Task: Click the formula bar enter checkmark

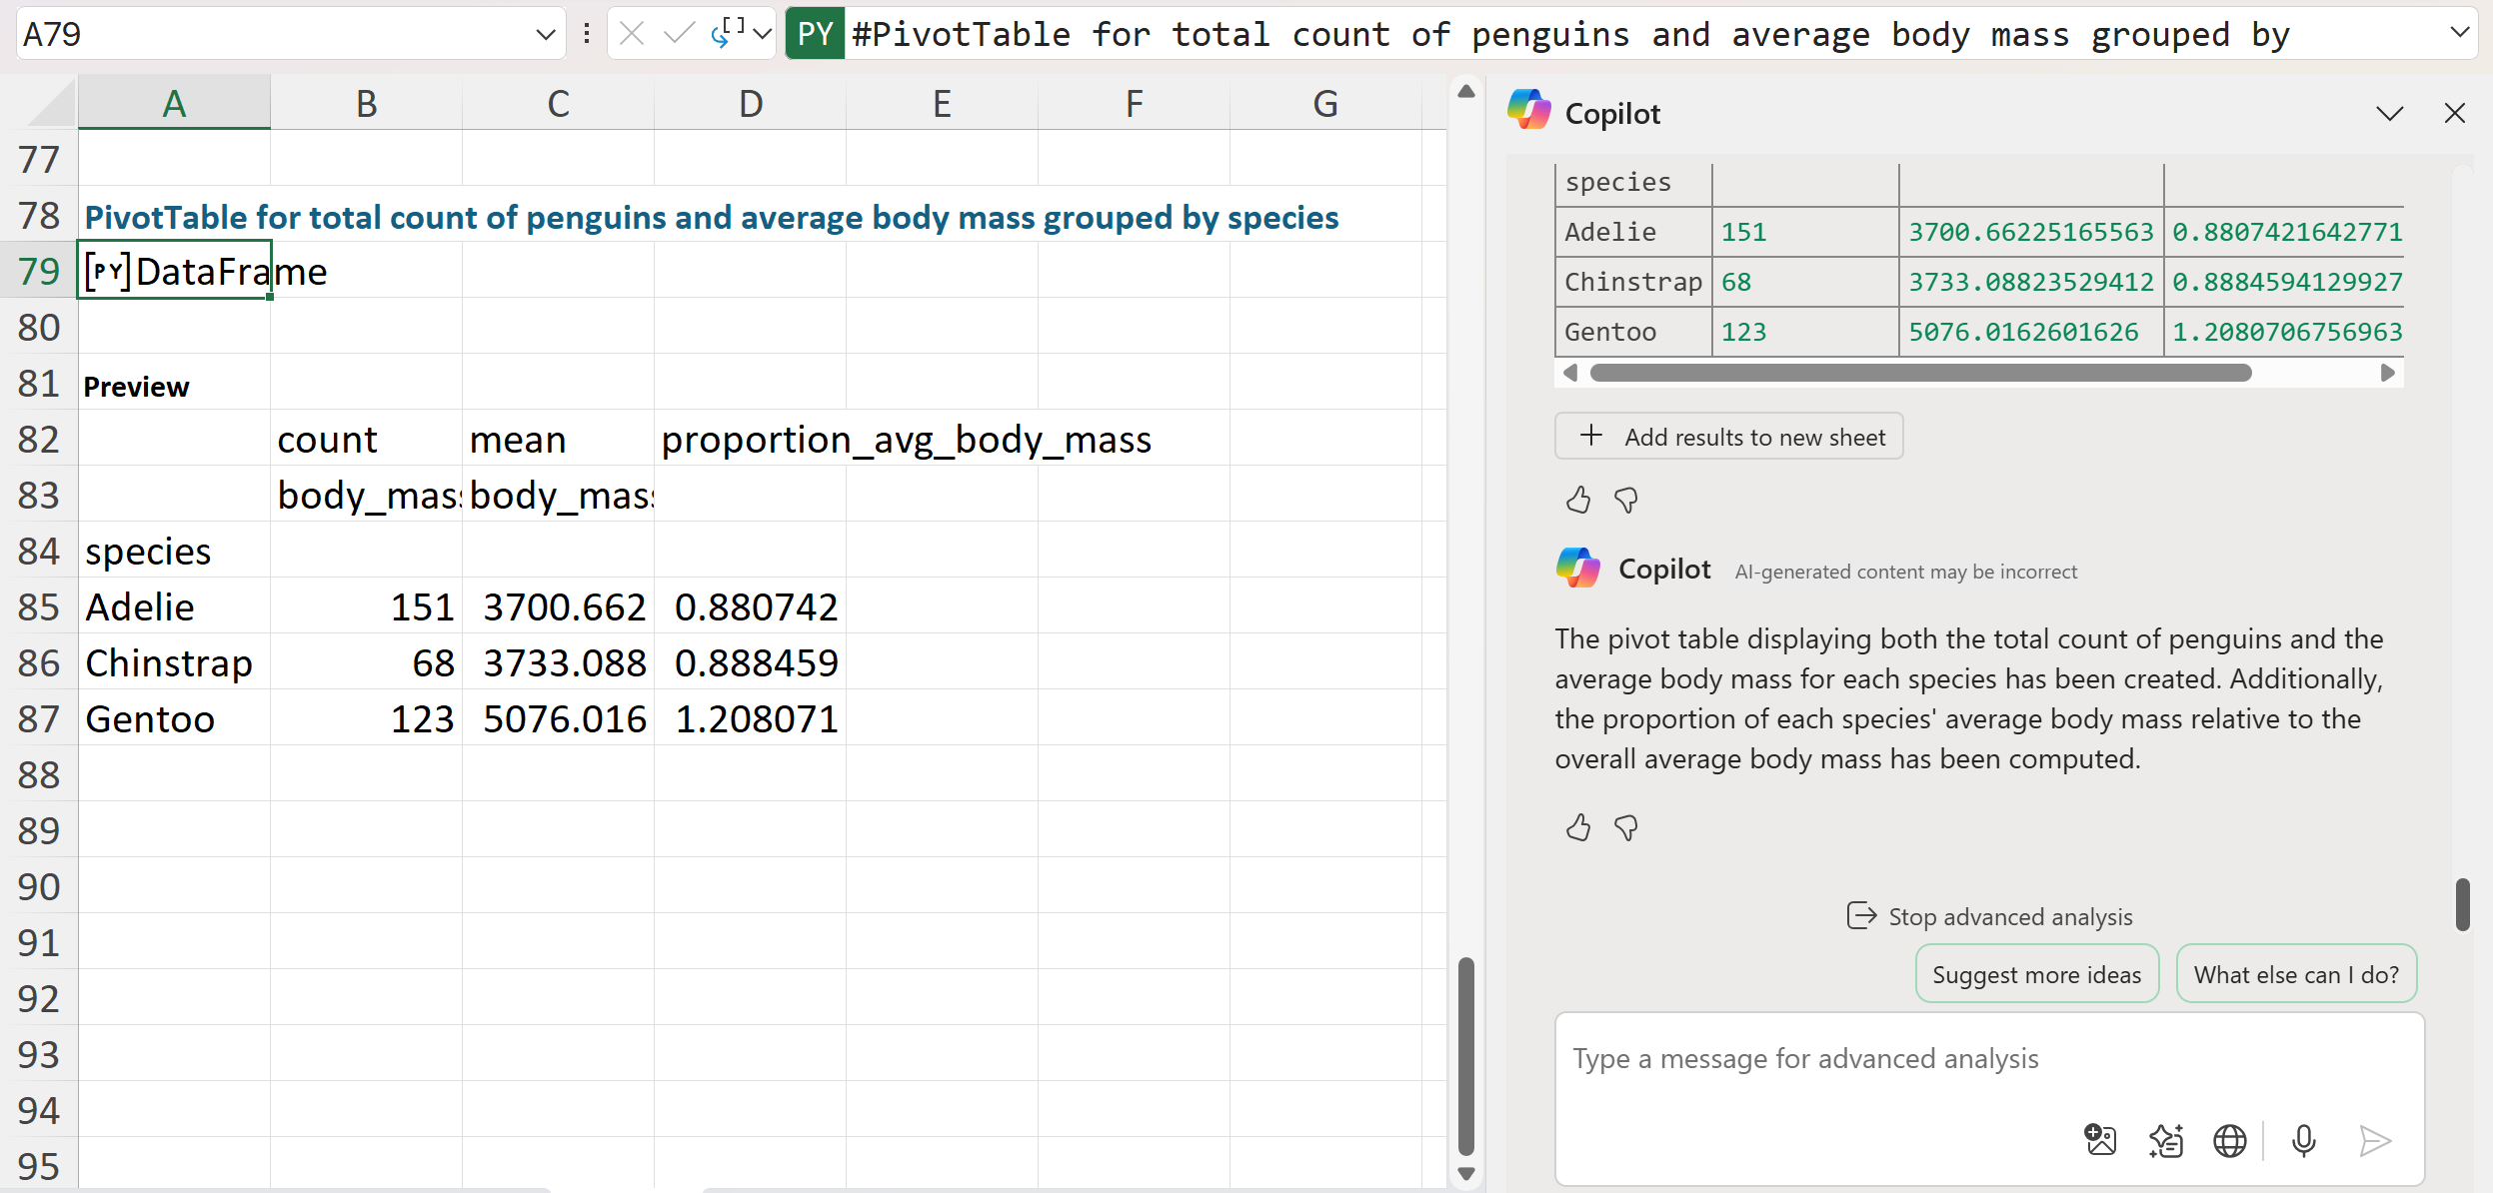Action: (679, 34)
